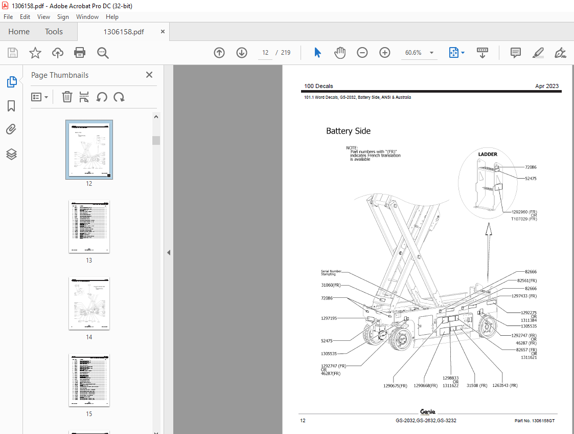Click the thumbnails panel scrollbar thumb
This screenshot has height=434, width=574.
tap(156, 140)
